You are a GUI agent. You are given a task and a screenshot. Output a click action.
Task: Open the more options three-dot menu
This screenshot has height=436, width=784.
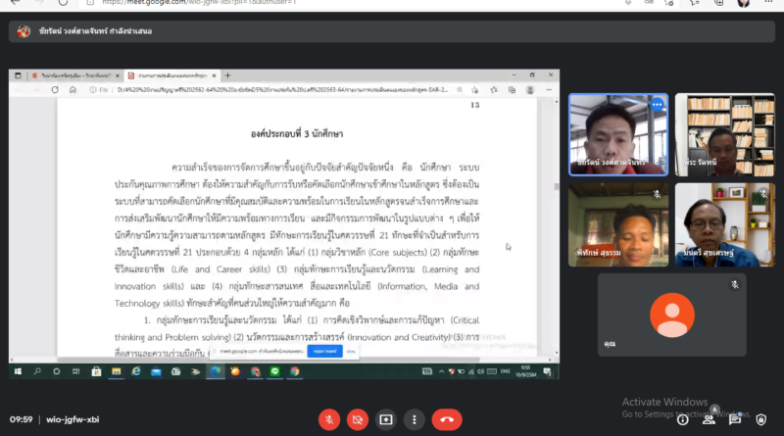coord(414,419)
